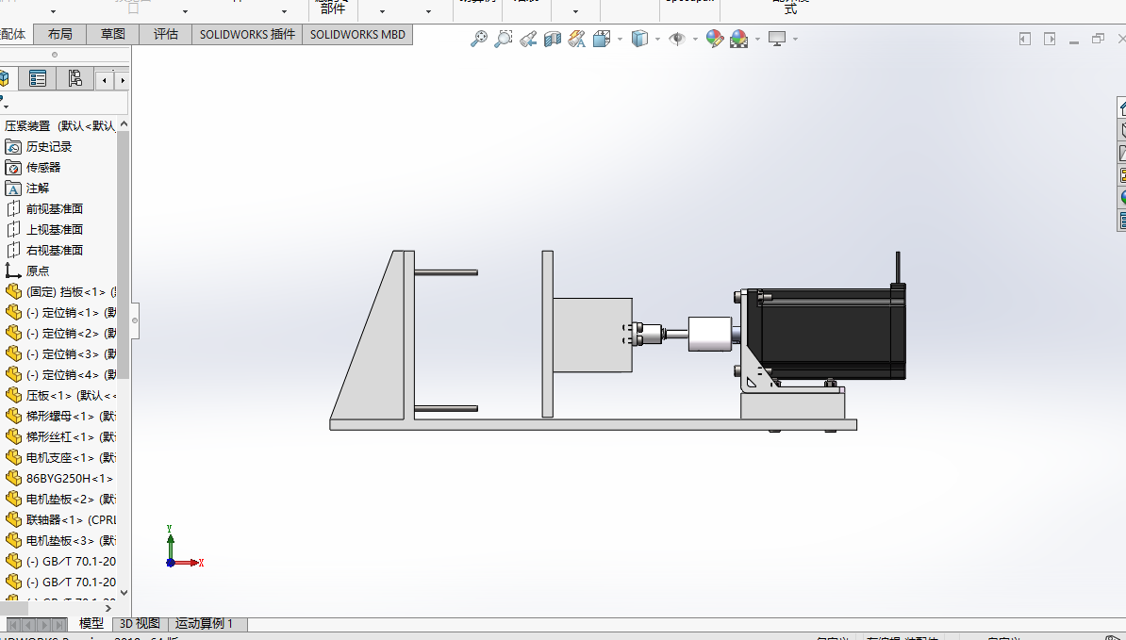Switch to the SOLIDWORKS MBD tab
This screenshot has width=1126, height=640.
[x=357, y=35]
